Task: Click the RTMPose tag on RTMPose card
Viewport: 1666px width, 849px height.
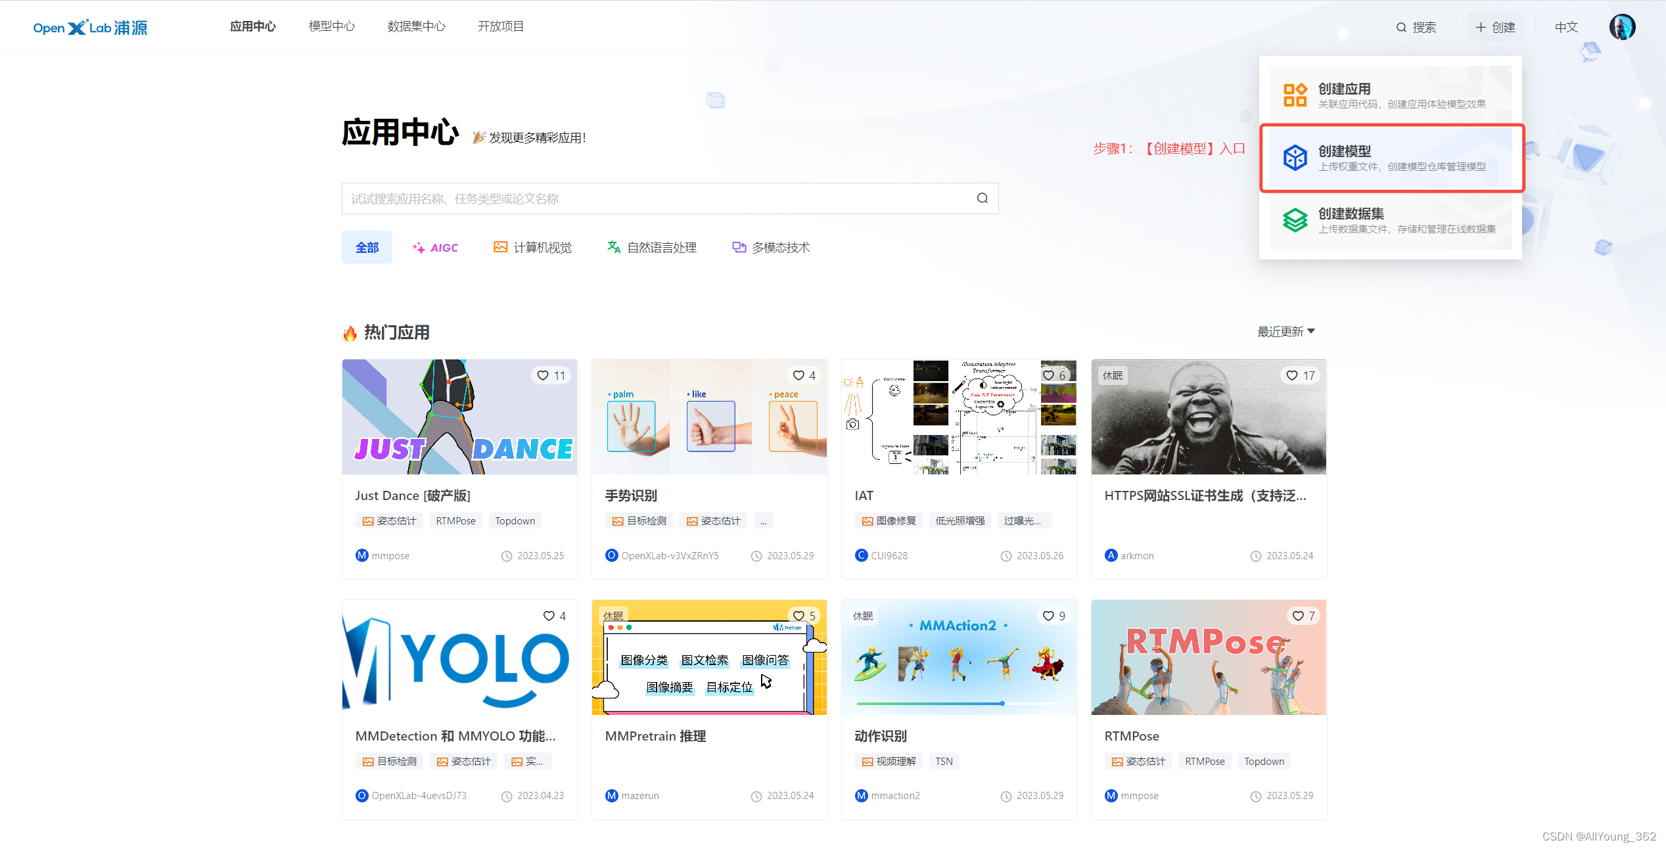Action: [x=1205, y=761]
